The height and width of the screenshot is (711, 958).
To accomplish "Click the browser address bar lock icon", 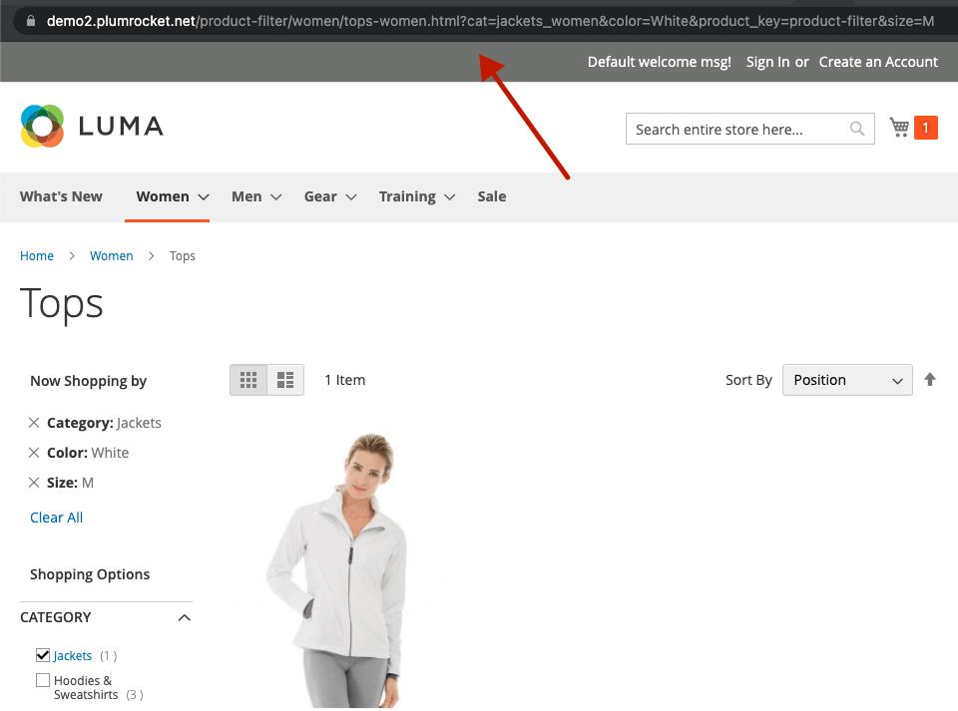I will [x=31, y=21].
